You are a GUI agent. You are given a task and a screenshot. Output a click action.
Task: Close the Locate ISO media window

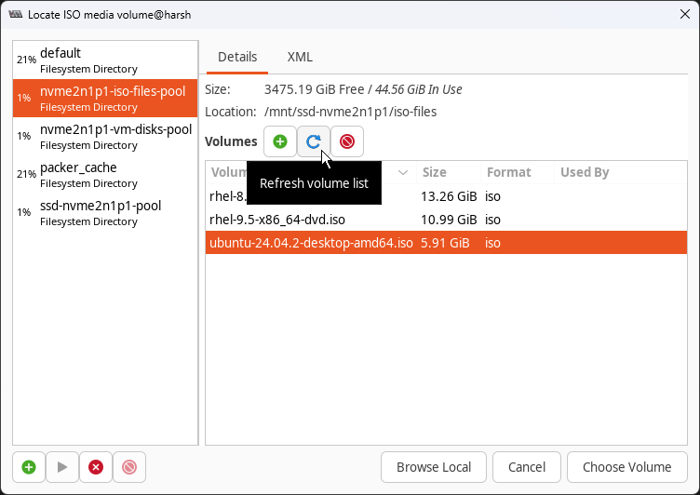685,14
